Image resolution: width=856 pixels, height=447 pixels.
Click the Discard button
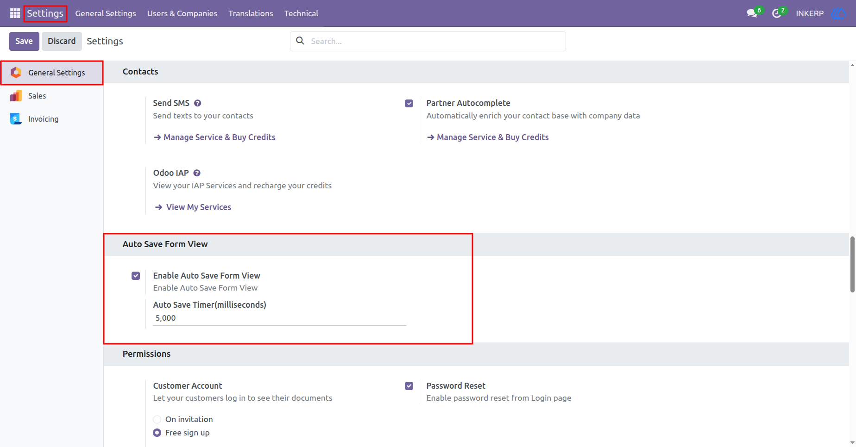click(x=62, y=41)
